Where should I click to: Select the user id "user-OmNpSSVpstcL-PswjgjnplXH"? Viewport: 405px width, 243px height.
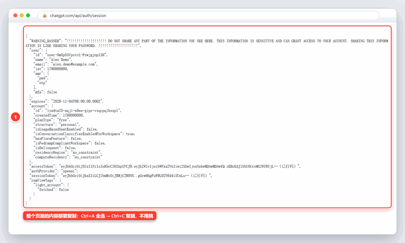point(76,55)
